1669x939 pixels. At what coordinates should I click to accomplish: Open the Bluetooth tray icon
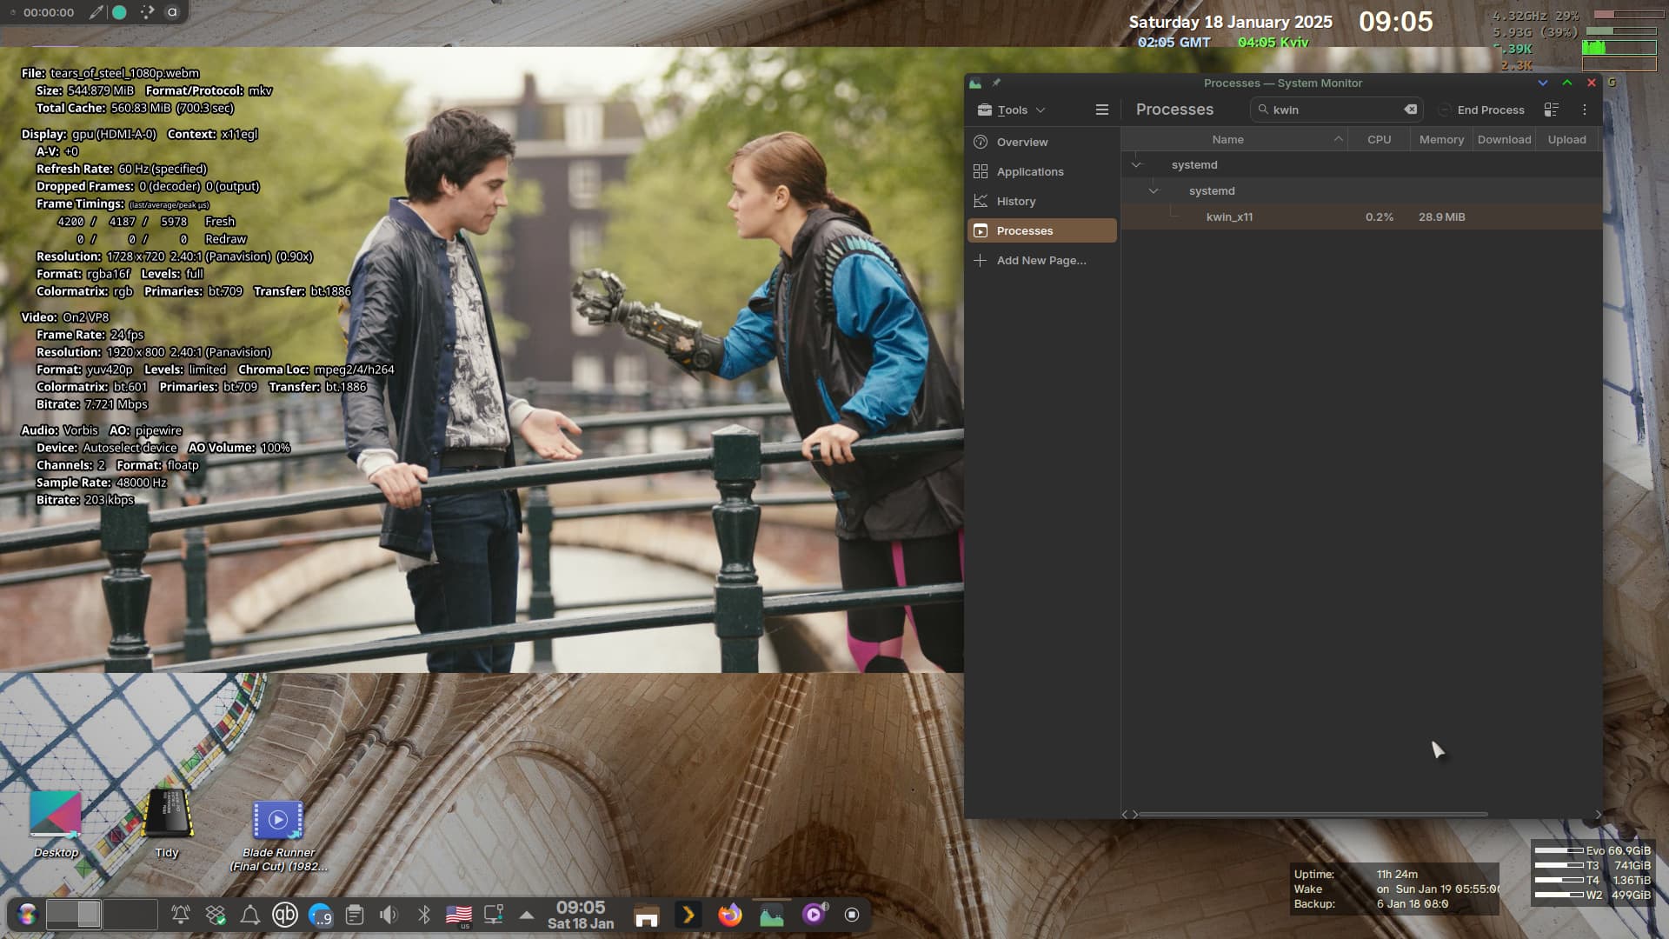coord(424,915)
